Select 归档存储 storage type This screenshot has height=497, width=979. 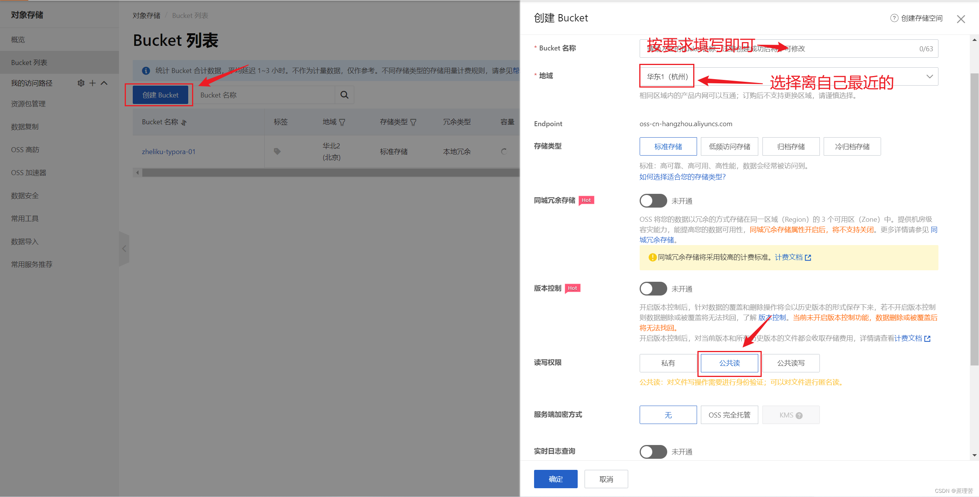pyautogui.click(x=791, y=146)
